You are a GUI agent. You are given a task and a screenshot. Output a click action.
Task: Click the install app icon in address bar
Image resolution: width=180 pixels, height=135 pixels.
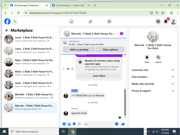pos(152,13)
